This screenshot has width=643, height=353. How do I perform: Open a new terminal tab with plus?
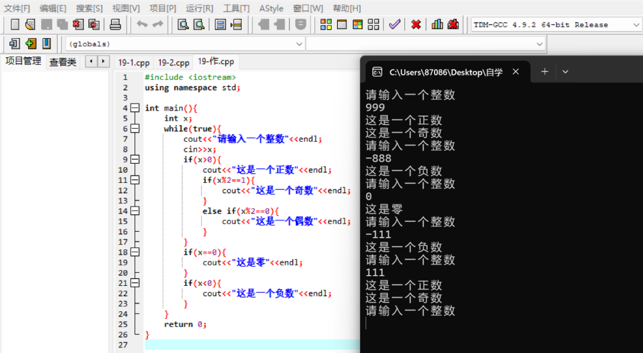tap(545, 72)
